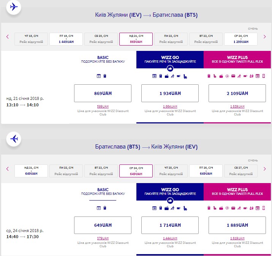Select outbound date СР 24 for 1 299 UAH

tap(241, 39)
